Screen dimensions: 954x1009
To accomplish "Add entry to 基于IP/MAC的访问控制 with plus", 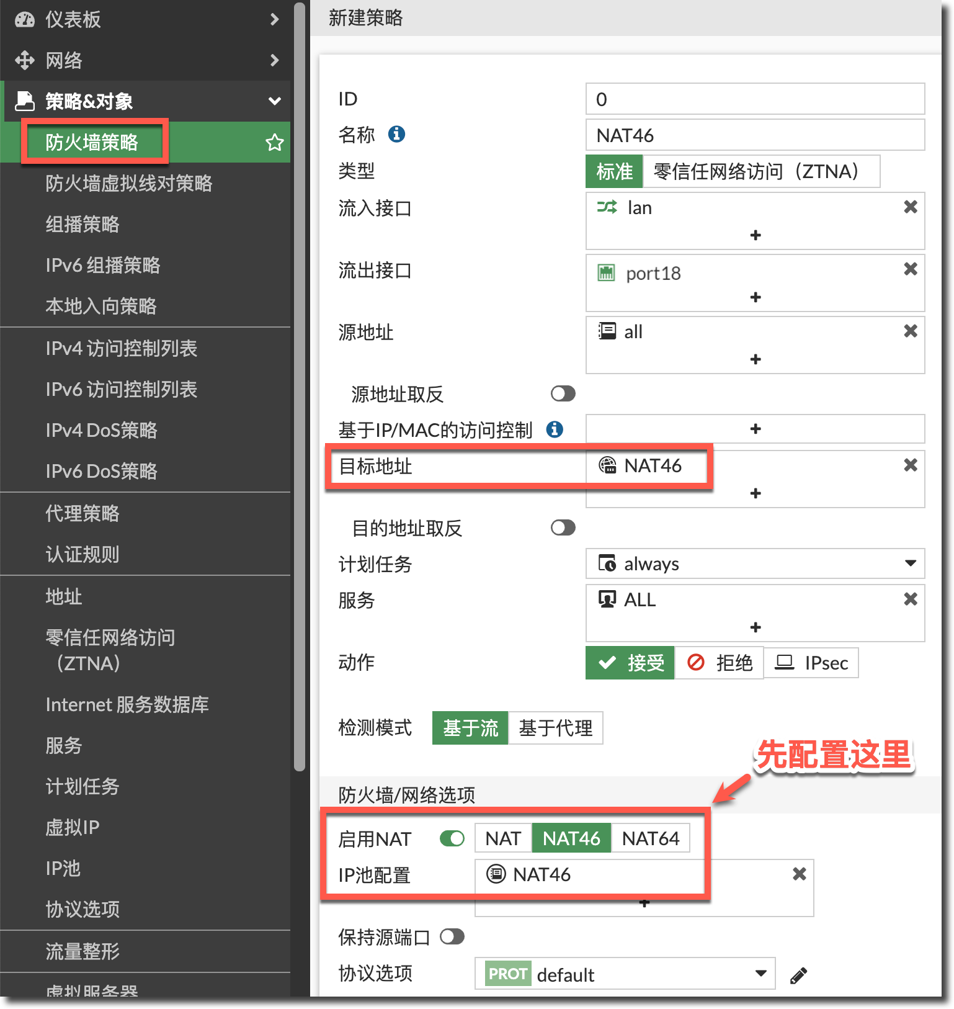I will [755, 429].
